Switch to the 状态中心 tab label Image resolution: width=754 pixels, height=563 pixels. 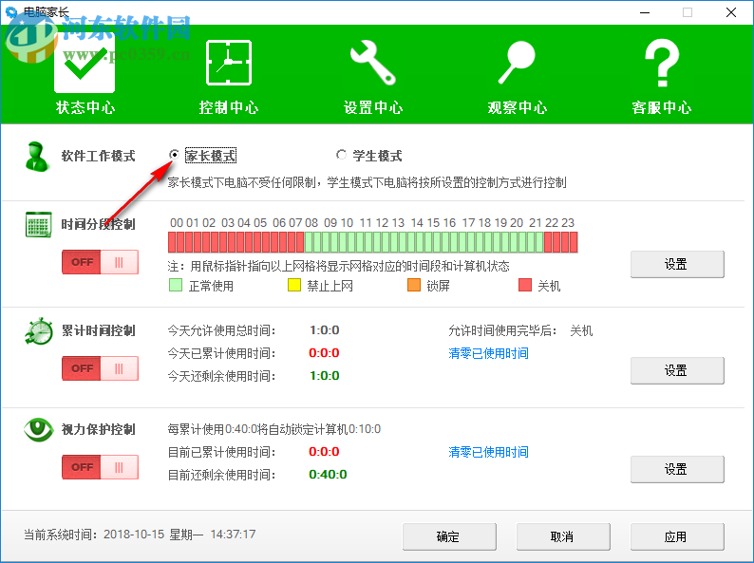click(x=85, y=107)
